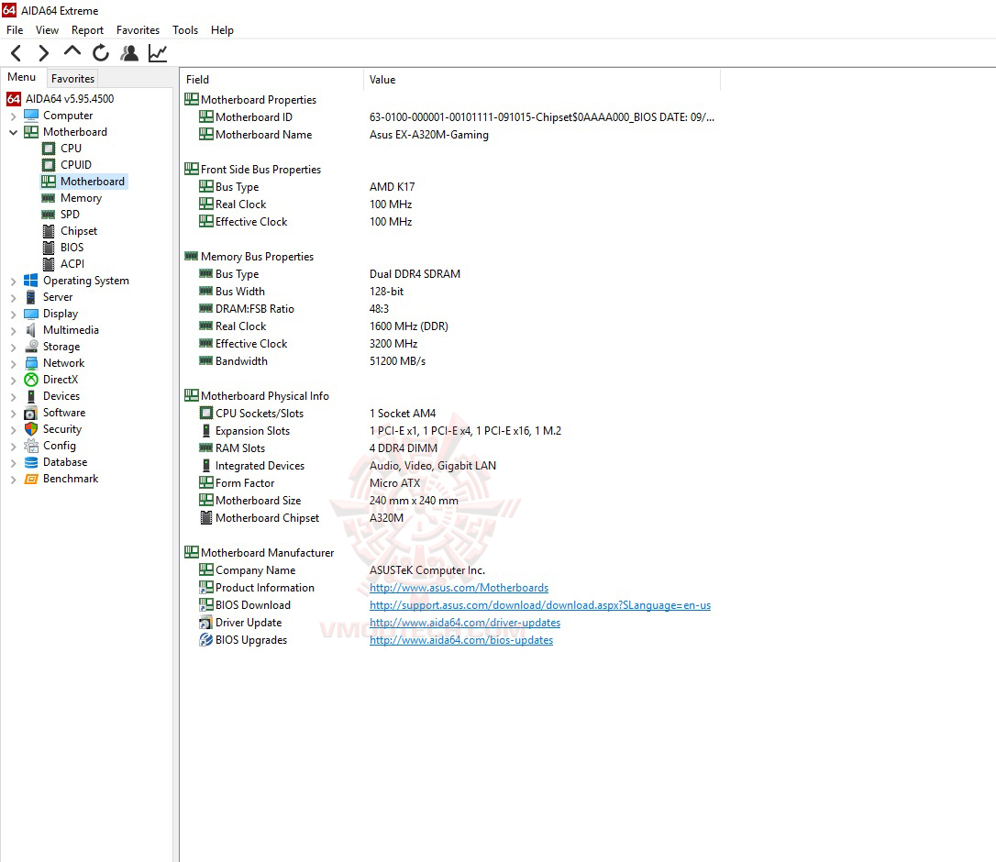
Task: Click the Display icon in tree
Action: (31, 314)
